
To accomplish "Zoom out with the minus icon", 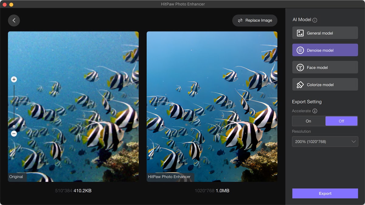I will point(14,133).
